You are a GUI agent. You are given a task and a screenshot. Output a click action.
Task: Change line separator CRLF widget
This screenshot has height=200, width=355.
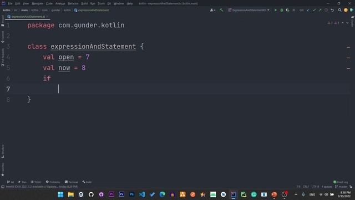pyautogui.click(x=306, y=187)
